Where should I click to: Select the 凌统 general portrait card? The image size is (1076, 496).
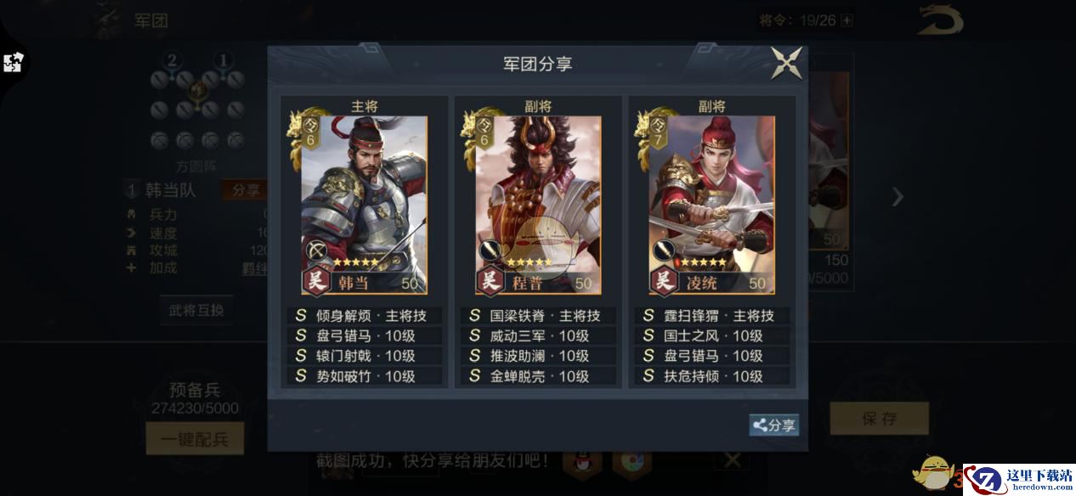(711, 205)
